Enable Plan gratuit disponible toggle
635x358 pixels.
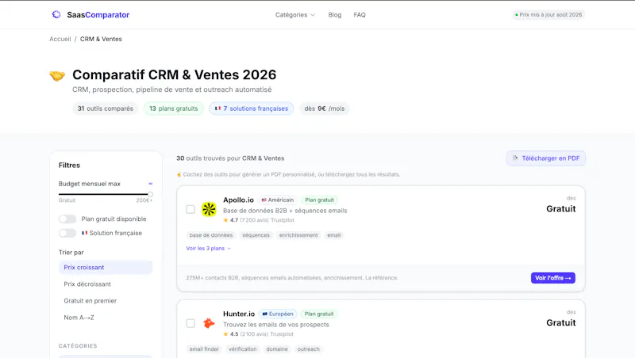tap(67, 219)
